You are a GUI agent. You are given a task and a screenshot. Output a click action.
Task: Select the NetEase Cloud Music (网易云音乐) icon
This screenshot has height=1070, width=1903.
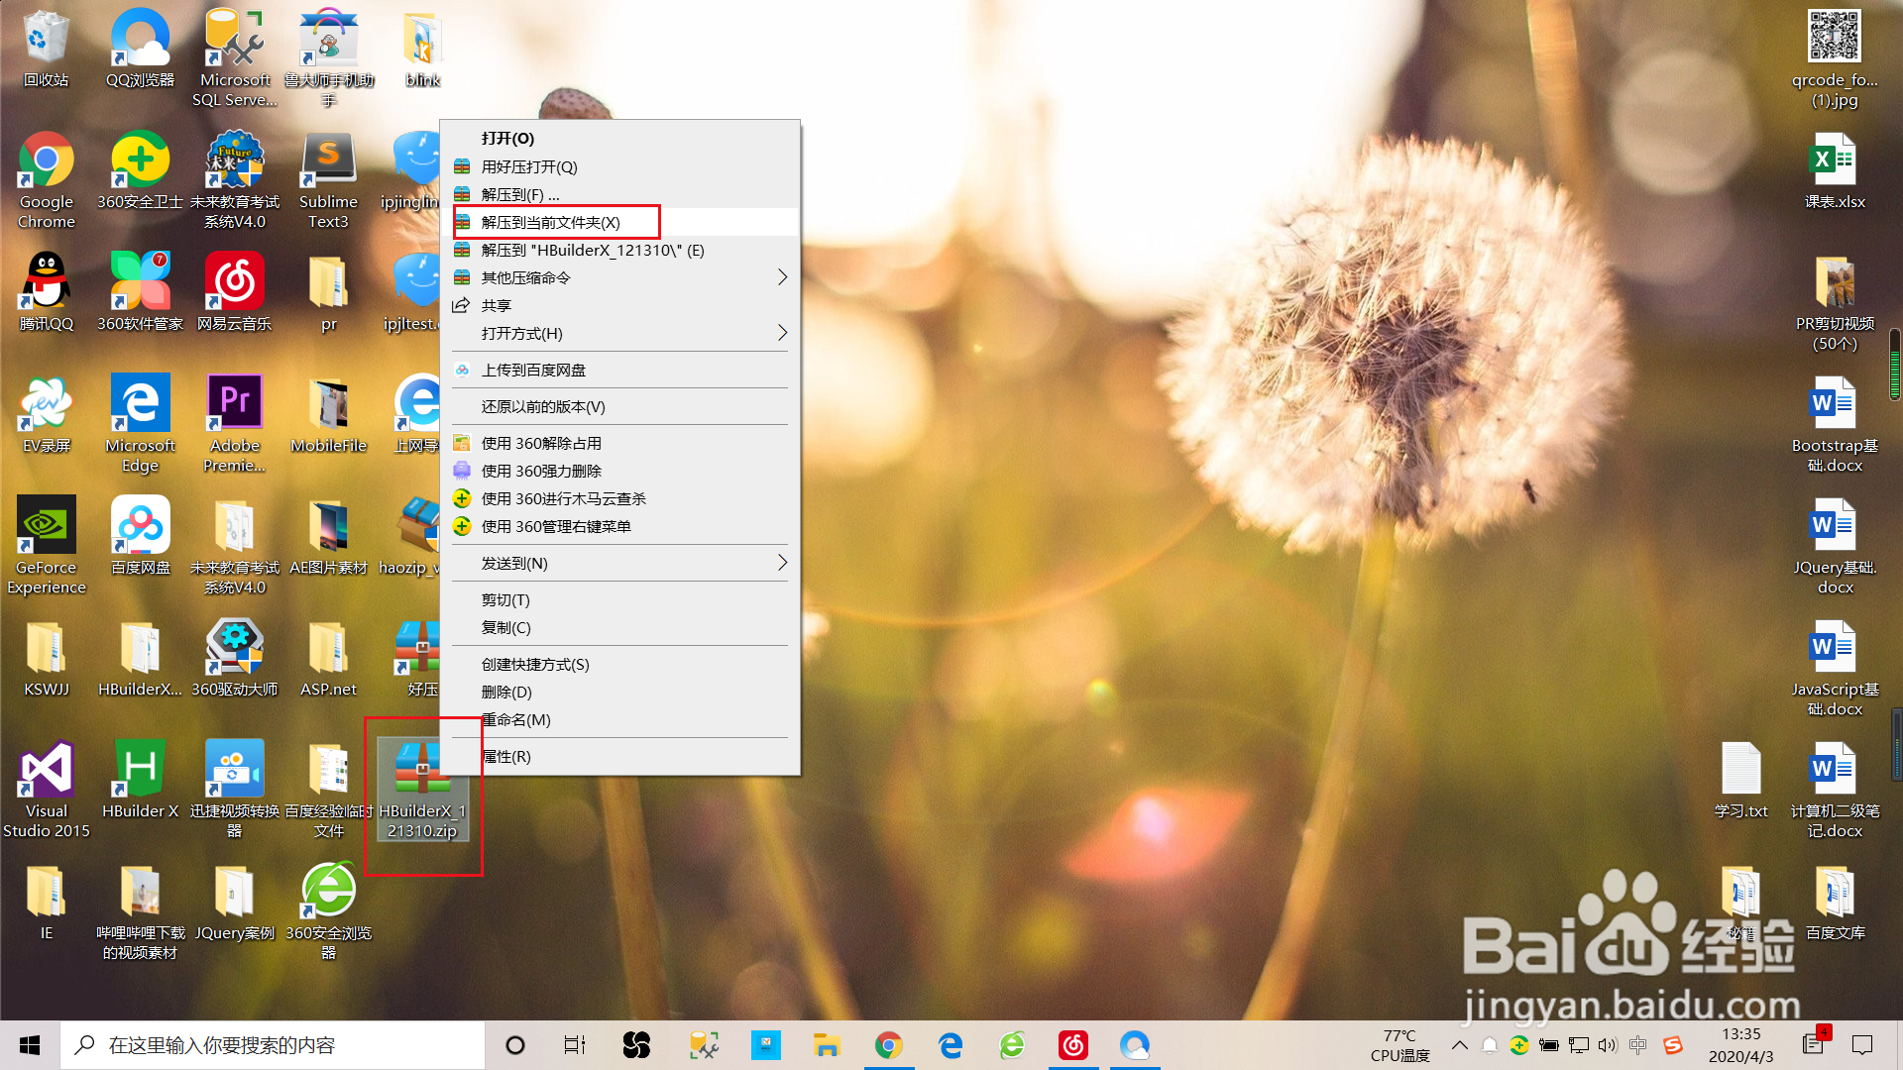[234, 281]
